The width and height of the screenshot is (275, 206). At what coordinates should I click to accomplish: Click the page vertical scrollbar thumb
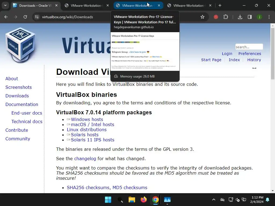(x=273, y=53)
